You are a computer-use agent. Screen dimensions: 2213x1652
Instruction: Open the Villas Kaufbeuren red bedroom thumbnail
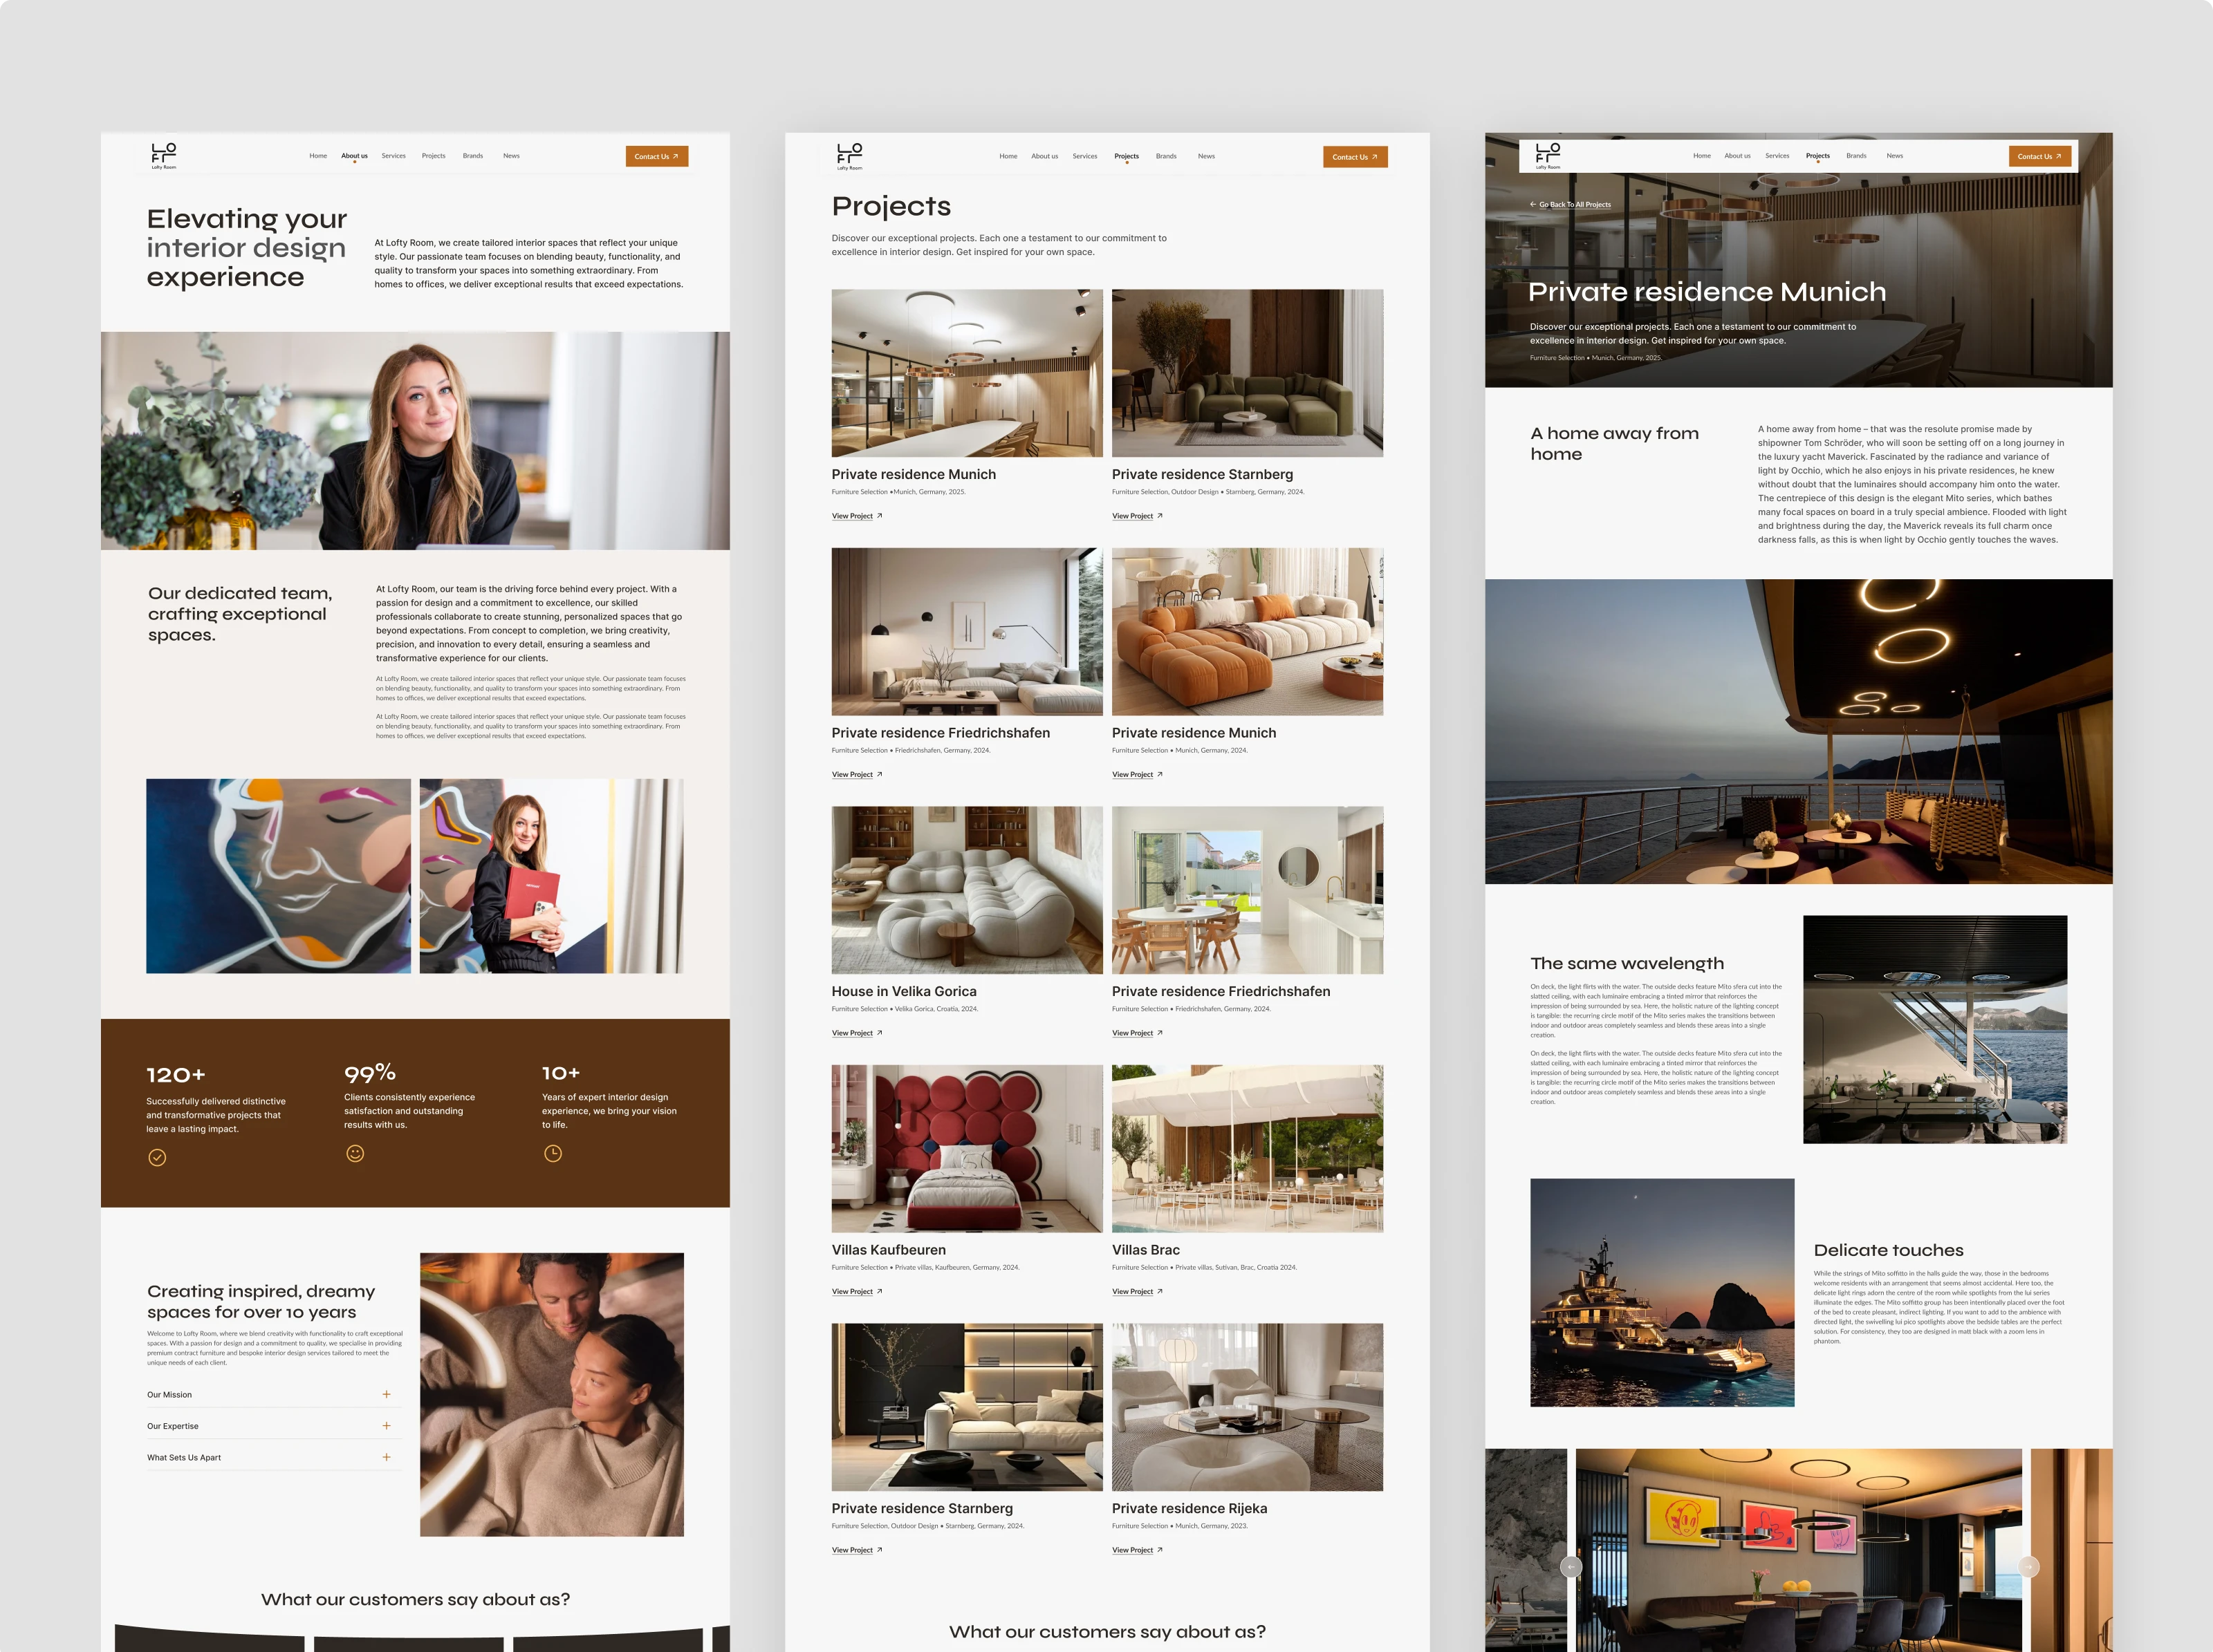pyautogui.click(x=966, y=1148)
